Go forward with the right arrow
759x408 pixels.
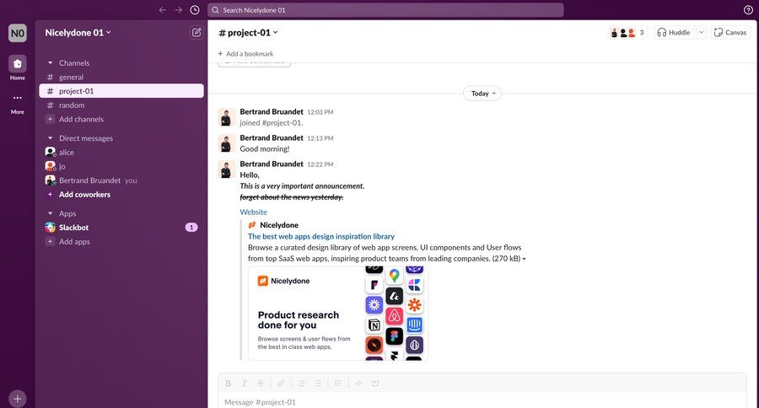(x=179, y=9)
